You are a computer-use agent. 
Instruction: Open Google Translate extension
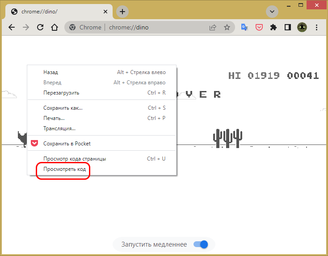[244, 27]
